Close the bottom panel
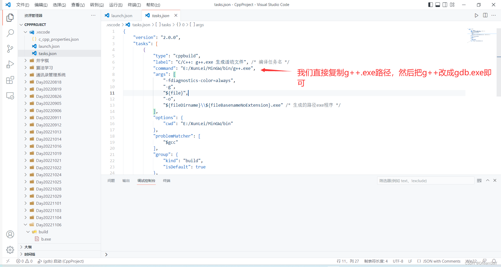This screenshot has height=267, width=501. pos(495,180)
